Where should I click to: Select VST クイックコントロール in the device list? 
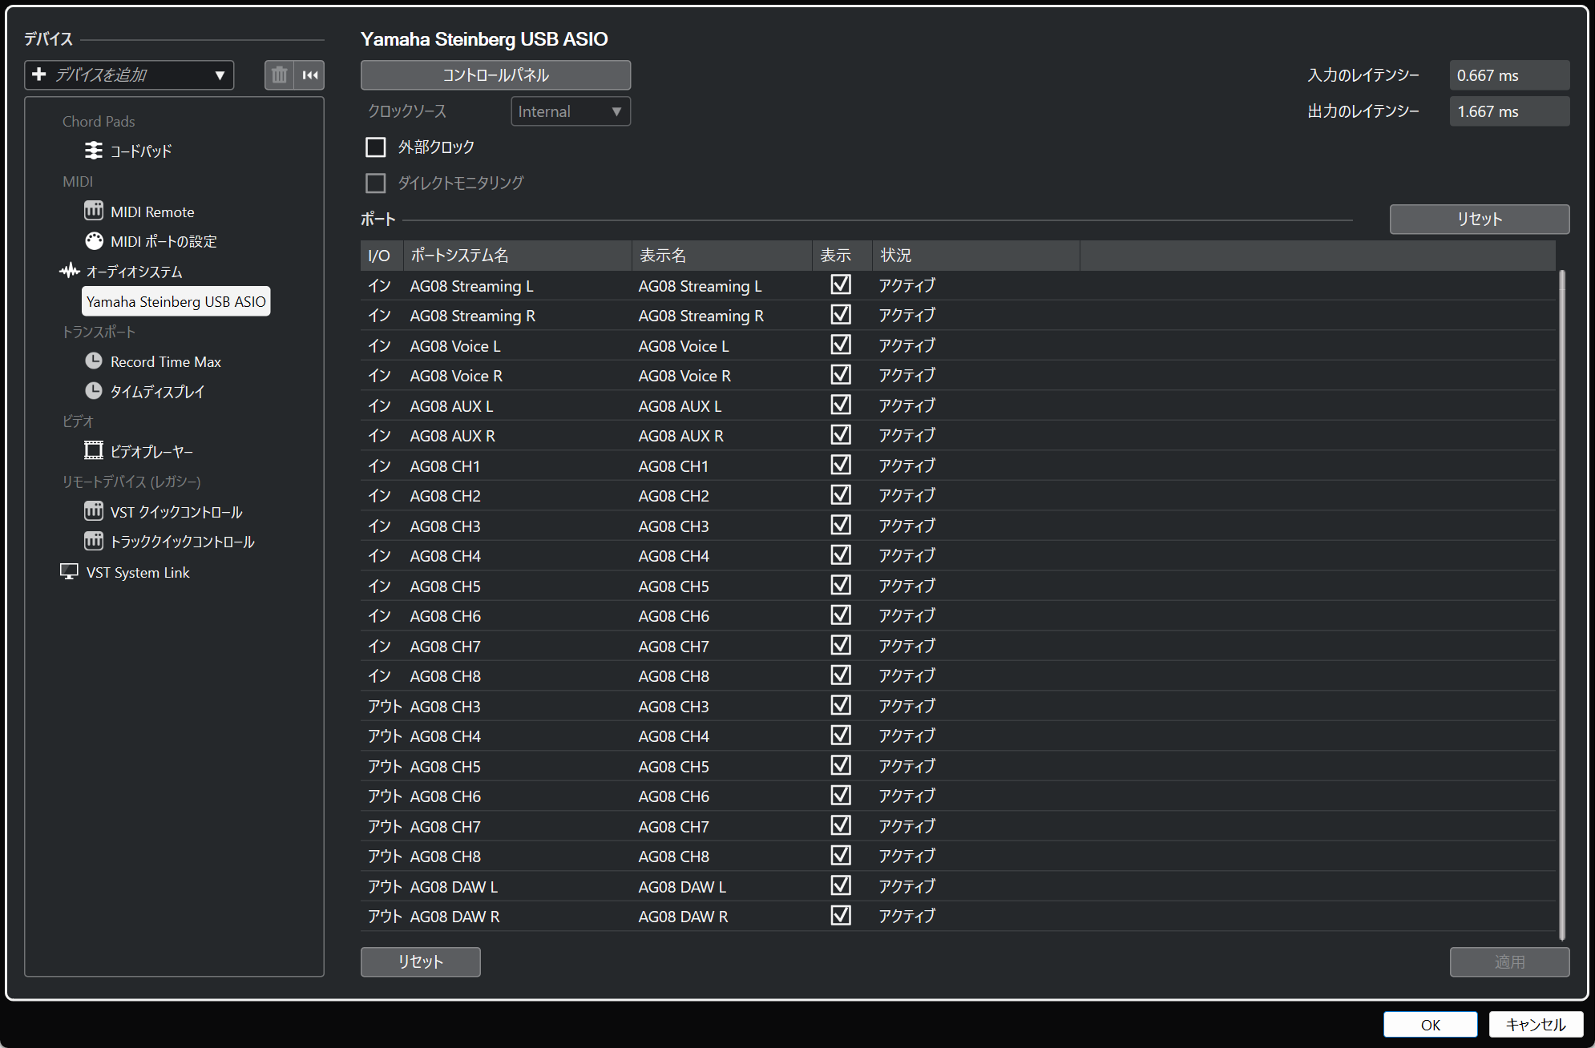point(176,512)
